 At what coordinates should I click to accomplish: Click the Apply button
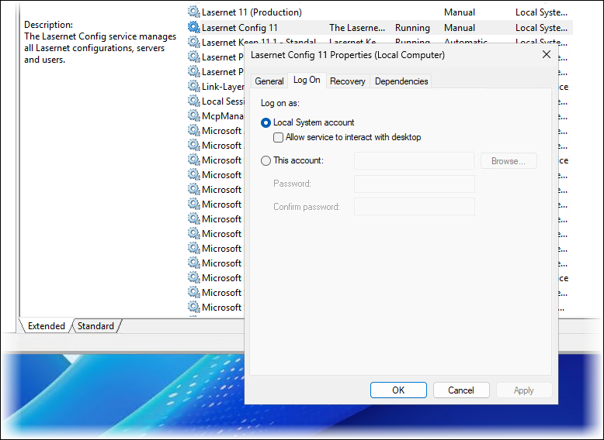(x=524, y=390)
